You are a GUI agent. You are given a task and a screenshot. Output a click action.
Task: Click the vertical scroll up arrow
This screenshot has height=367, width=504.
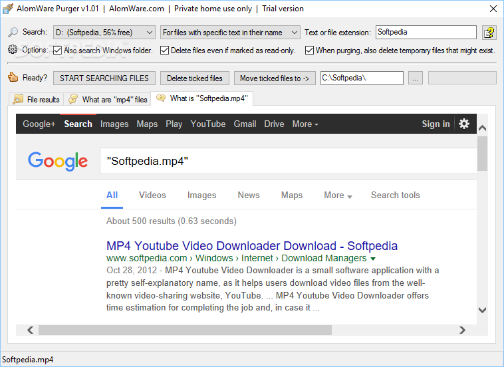(482, 128)
